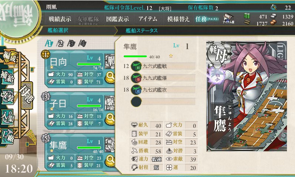Viewport: 295px width, 177px height.
Task: Open 任務 quest menu
Action: (207, 19)
